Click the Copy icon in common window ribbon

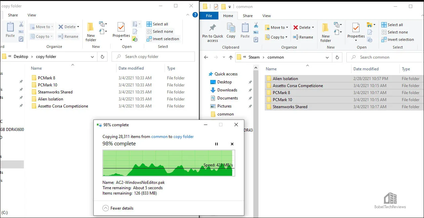point(231,31)
